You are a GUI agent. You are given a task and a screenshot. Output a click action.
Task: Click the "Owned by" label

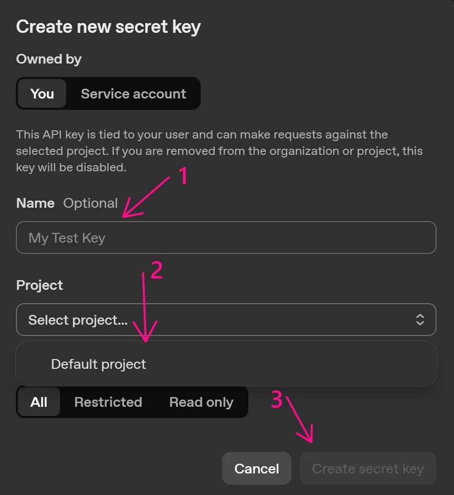pos(49,60)
